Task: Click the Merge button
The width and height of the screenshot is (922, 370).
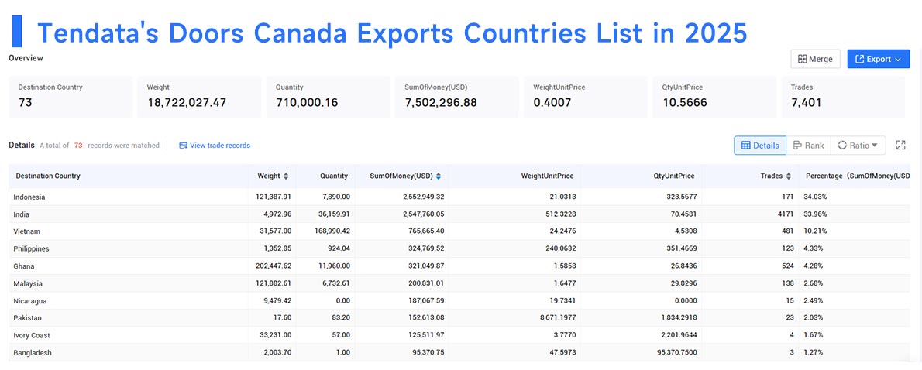Action: pyautogui.click(x=815, y=59)
